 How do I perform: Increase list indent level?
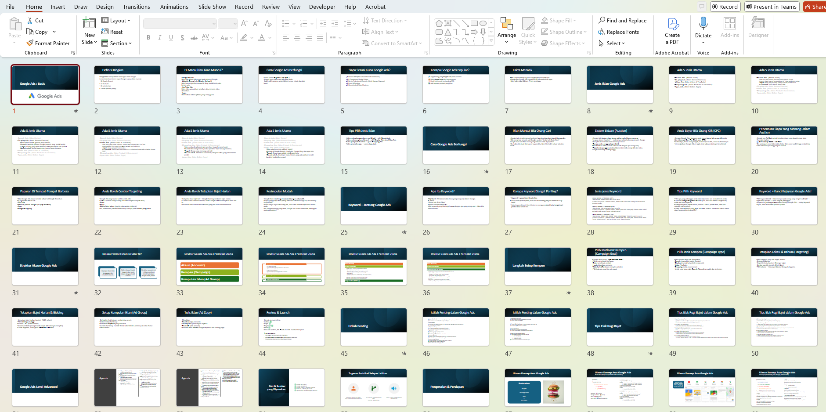click(x=335, y=24)
